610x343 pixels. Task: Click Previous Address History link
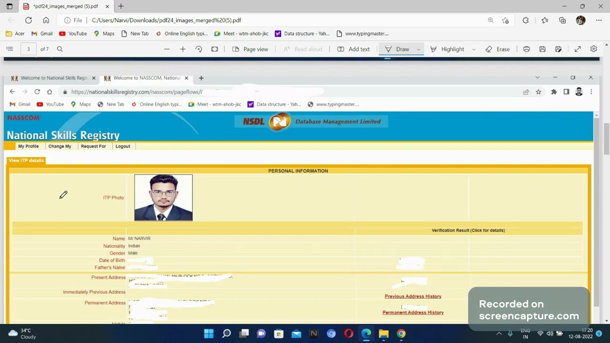413,296
